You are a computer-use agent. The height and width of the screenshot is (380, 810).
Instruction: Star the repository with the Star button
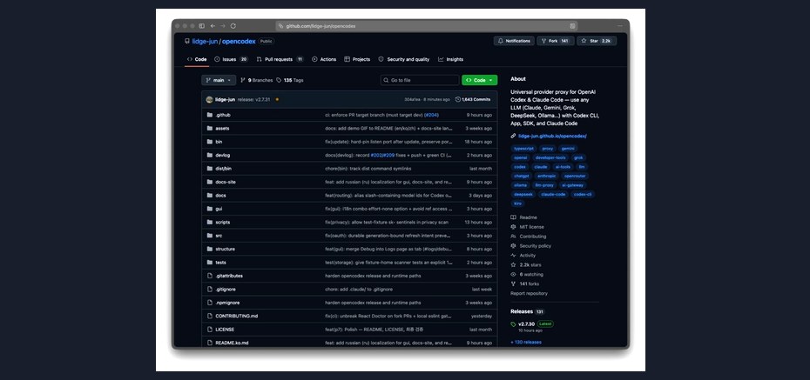pos(597,41)
